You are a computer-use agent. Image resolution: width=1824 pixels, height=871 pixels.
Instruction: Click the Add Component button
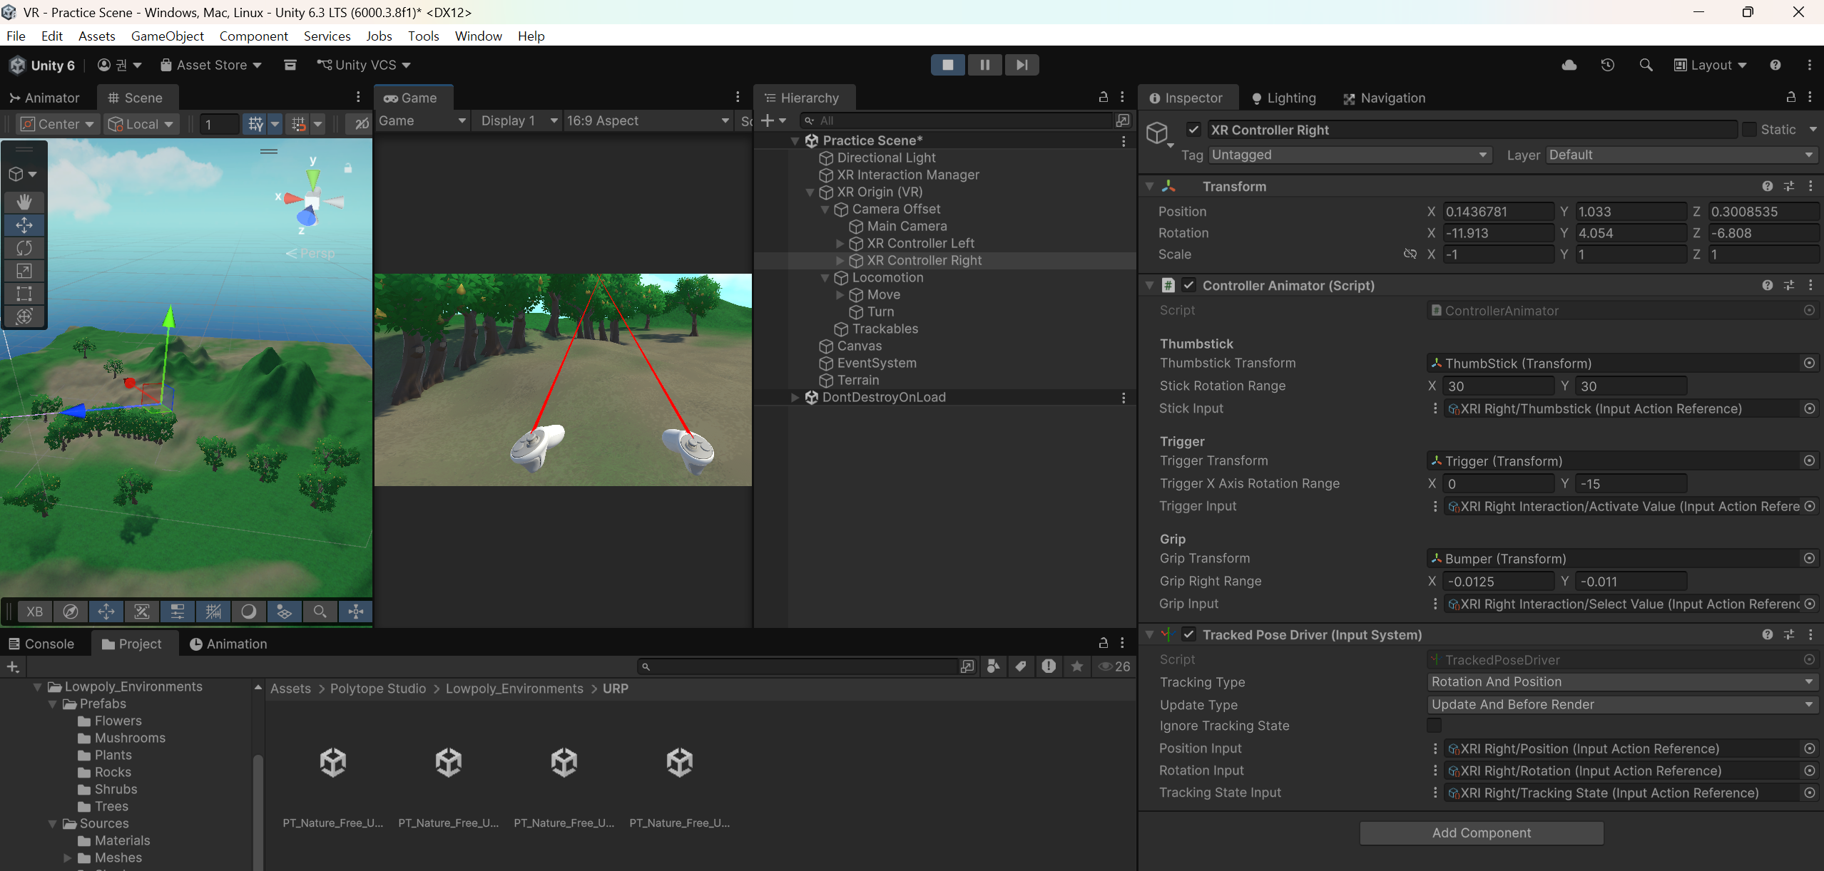[x=1481, y=833]
